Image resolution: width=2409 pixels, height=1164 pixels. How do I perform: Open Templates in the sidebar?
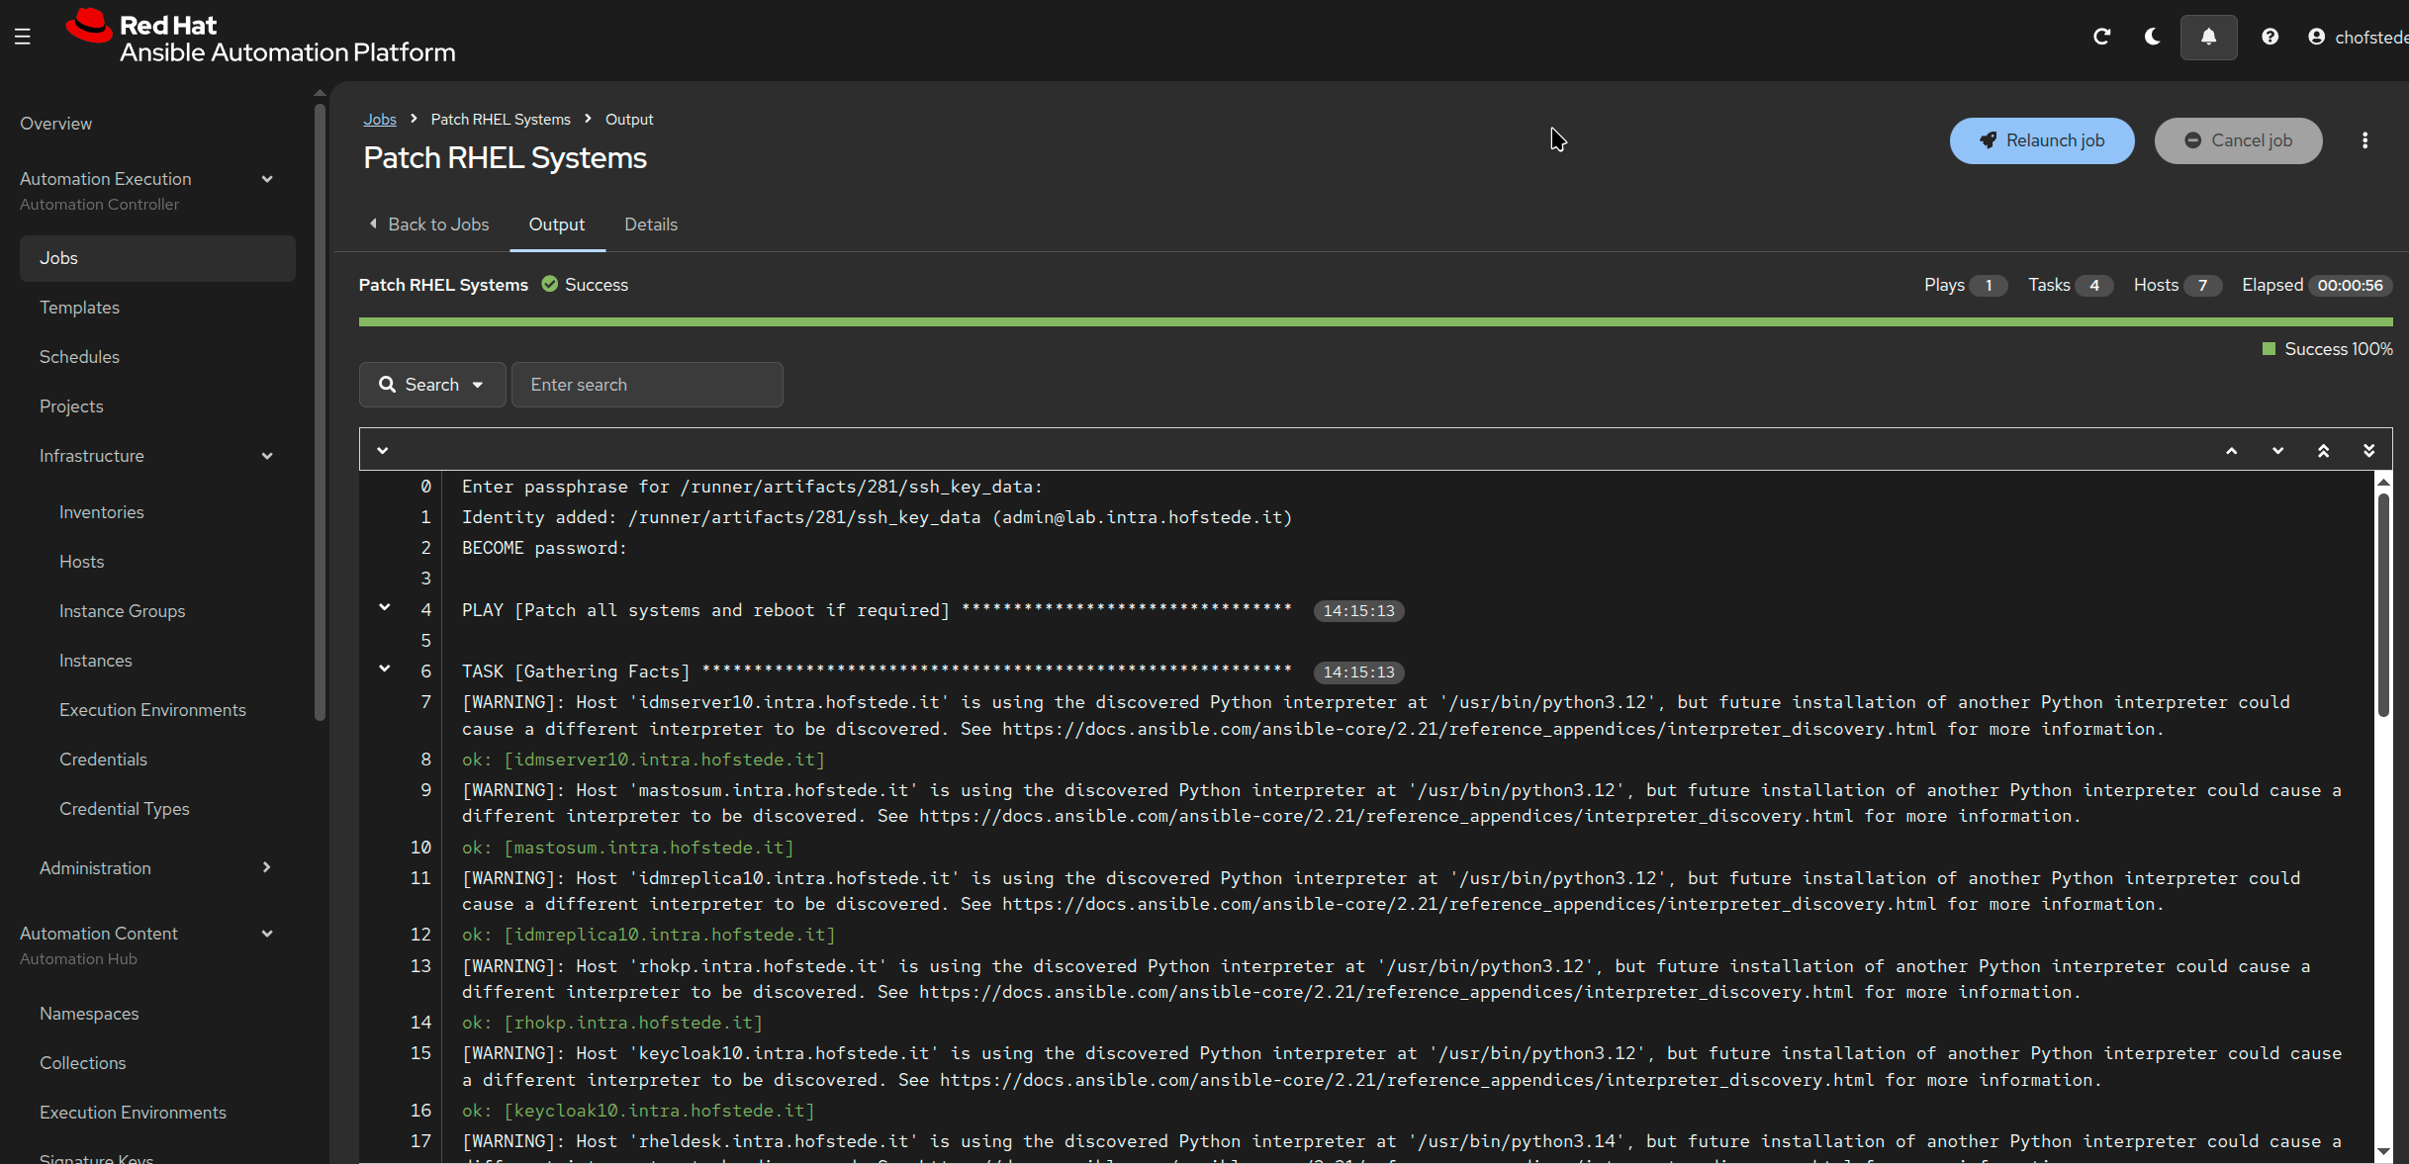pyautogui.click(x=79, y=308)
